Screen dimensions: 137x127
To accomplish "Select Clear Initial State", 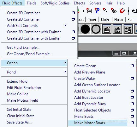I will pyautogui.click(x=21, y=116).
